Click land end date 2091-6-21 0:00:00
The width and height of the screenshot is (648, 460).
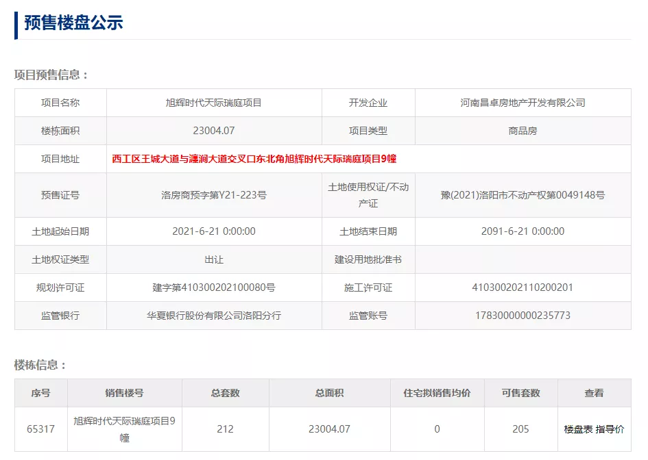tap(523, 231)
